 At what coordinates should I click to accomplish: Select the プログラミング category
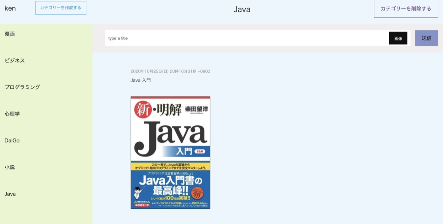click(x=22, y=87)
